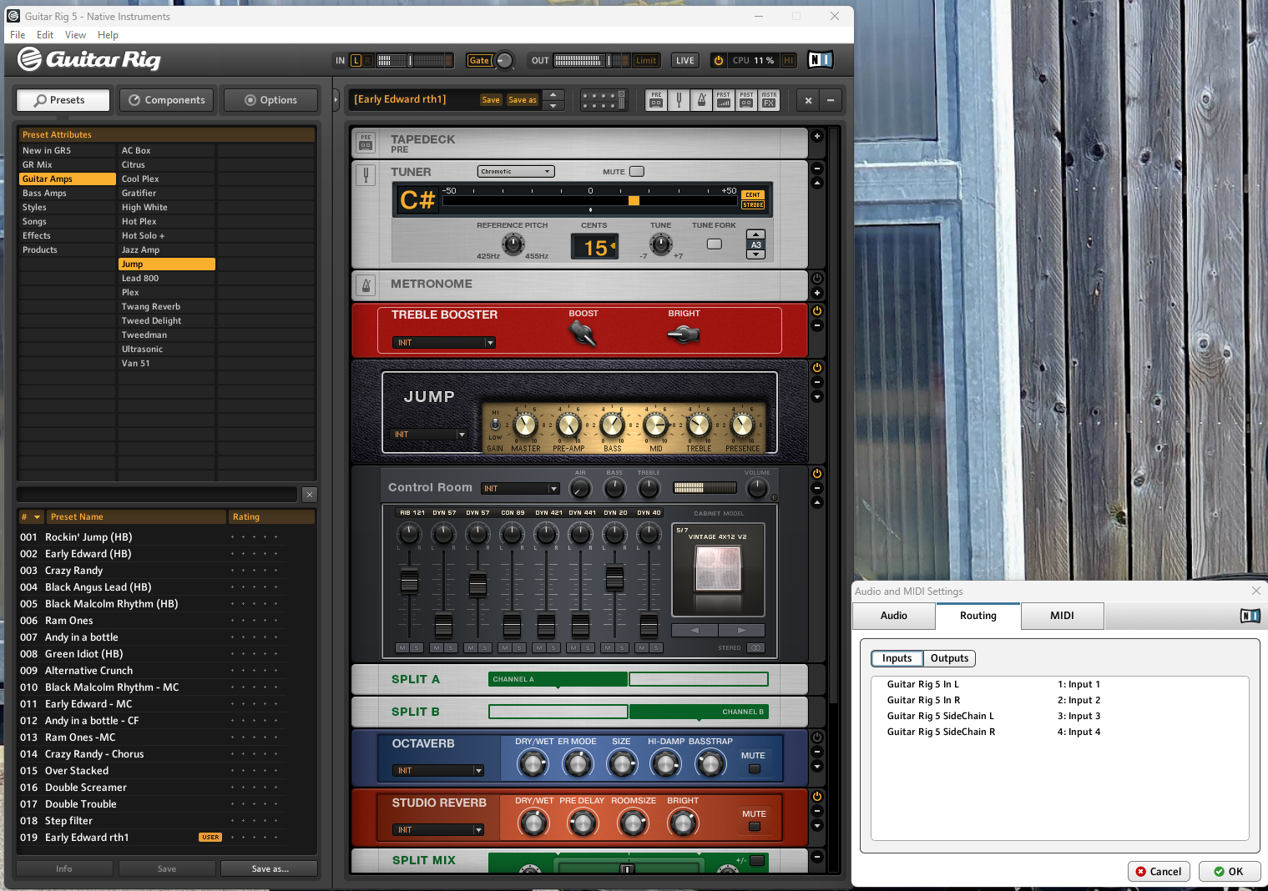Cancel the Audio and MIDI Settings dialog

1159,872
